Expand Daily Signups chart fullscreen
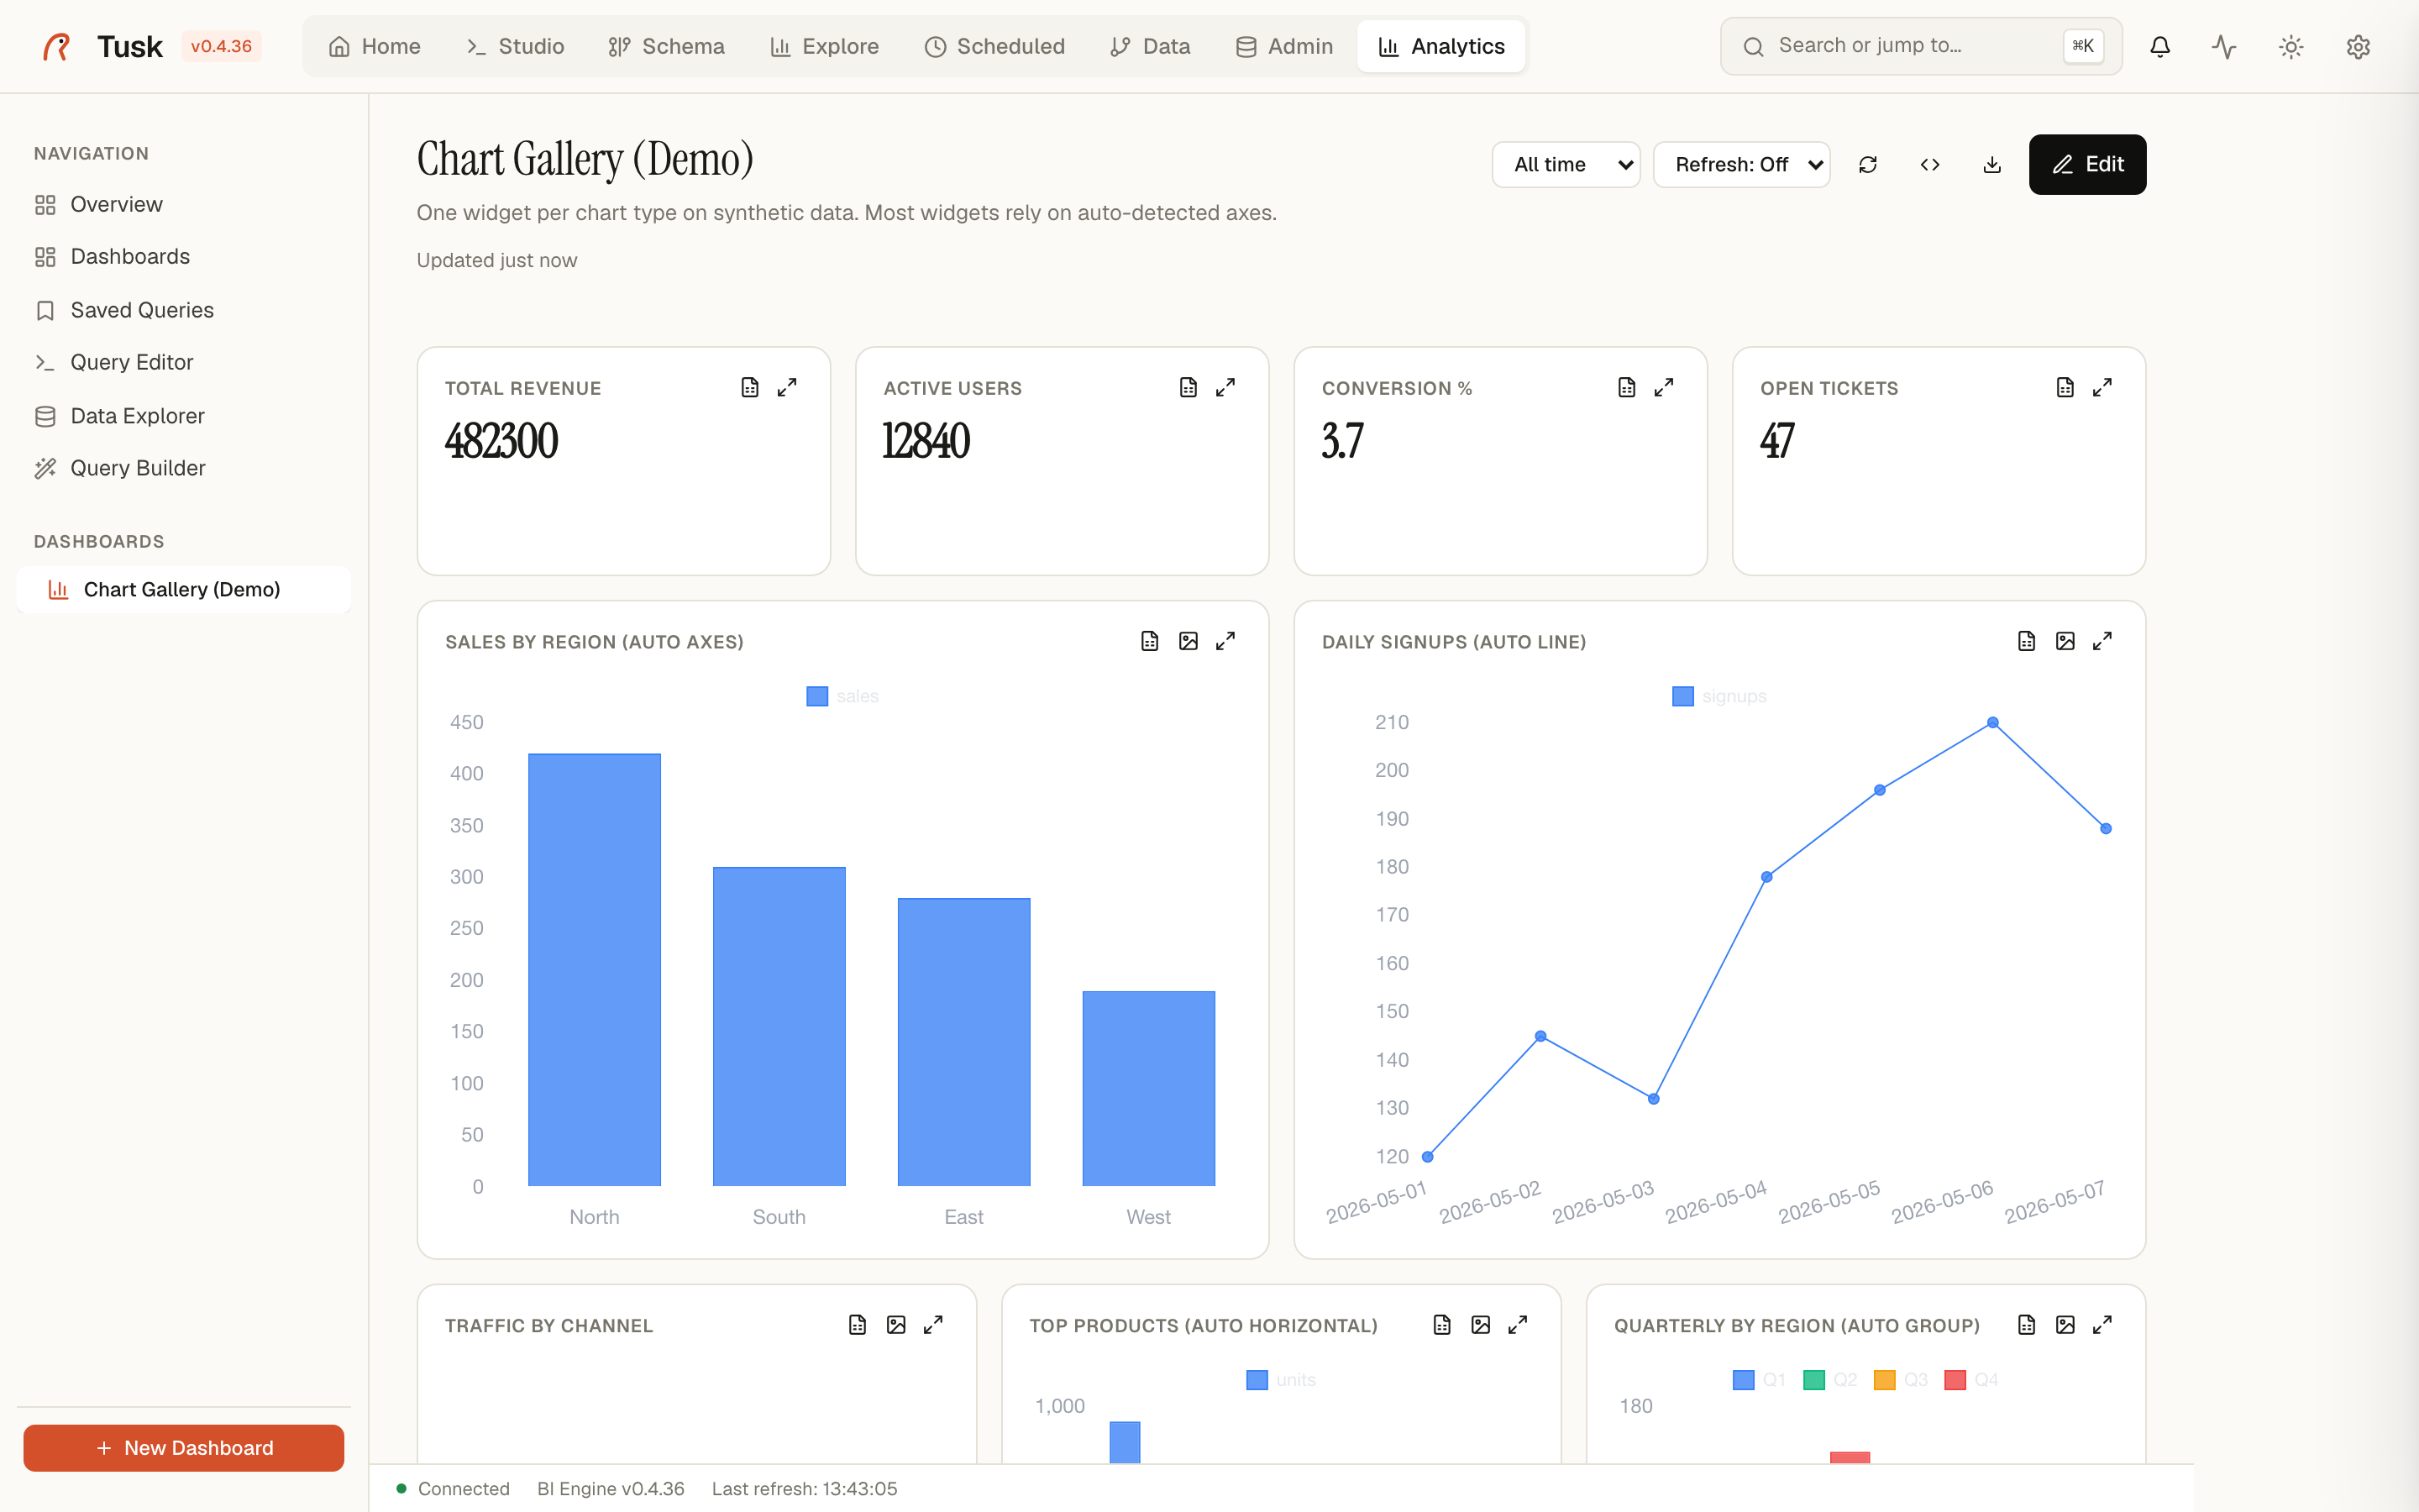The width and height of the screenshot is (2419, 1512). pyautogui.click(x=2103, y=641)
